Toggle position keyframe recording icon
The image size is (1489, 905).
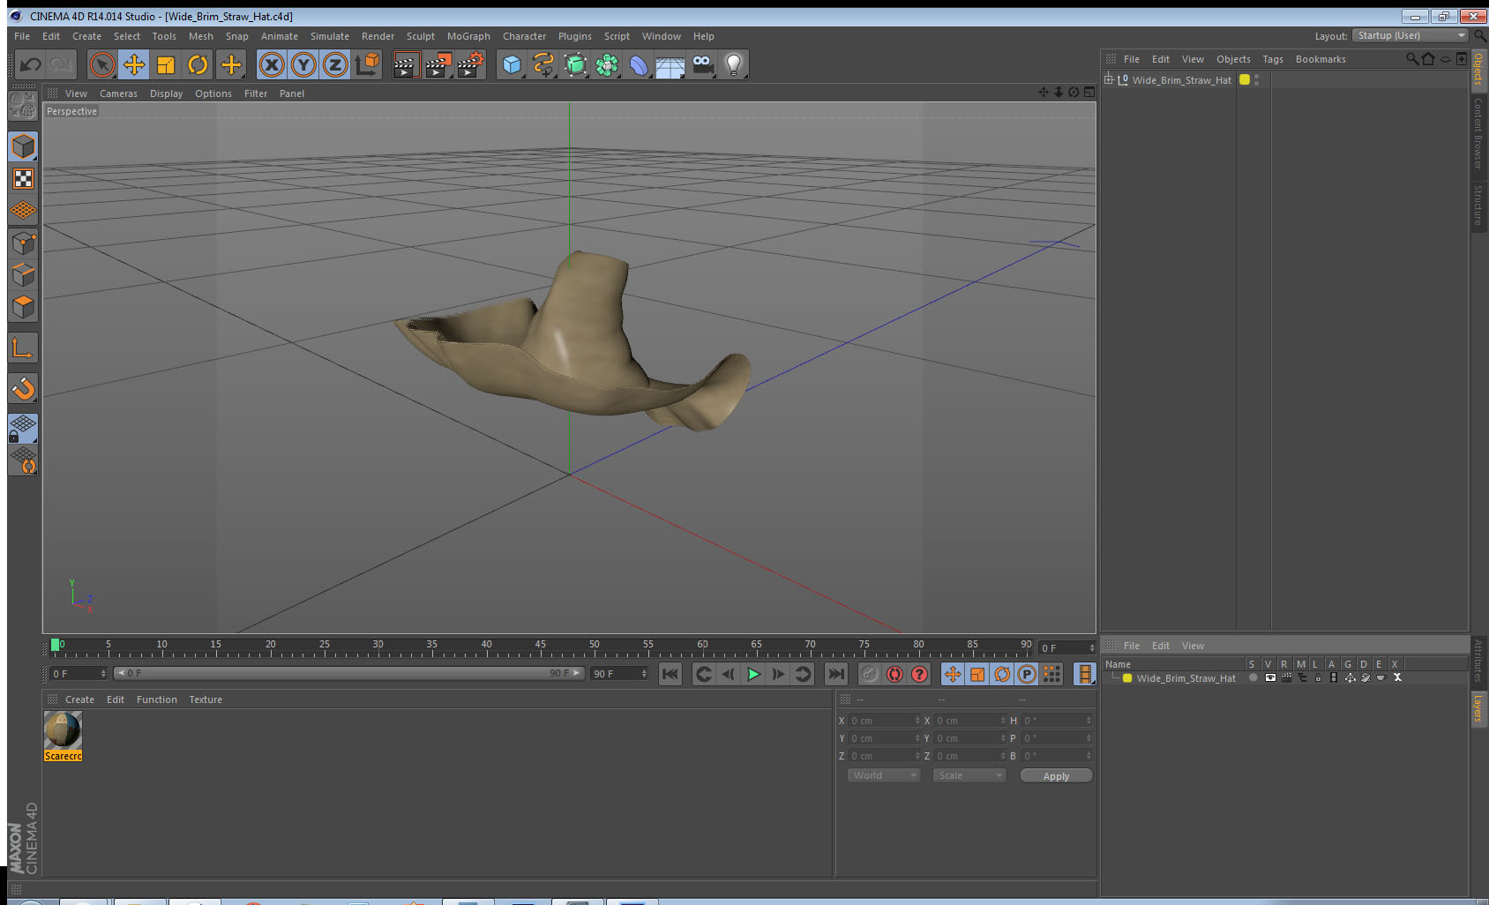(x=953, y=674)
